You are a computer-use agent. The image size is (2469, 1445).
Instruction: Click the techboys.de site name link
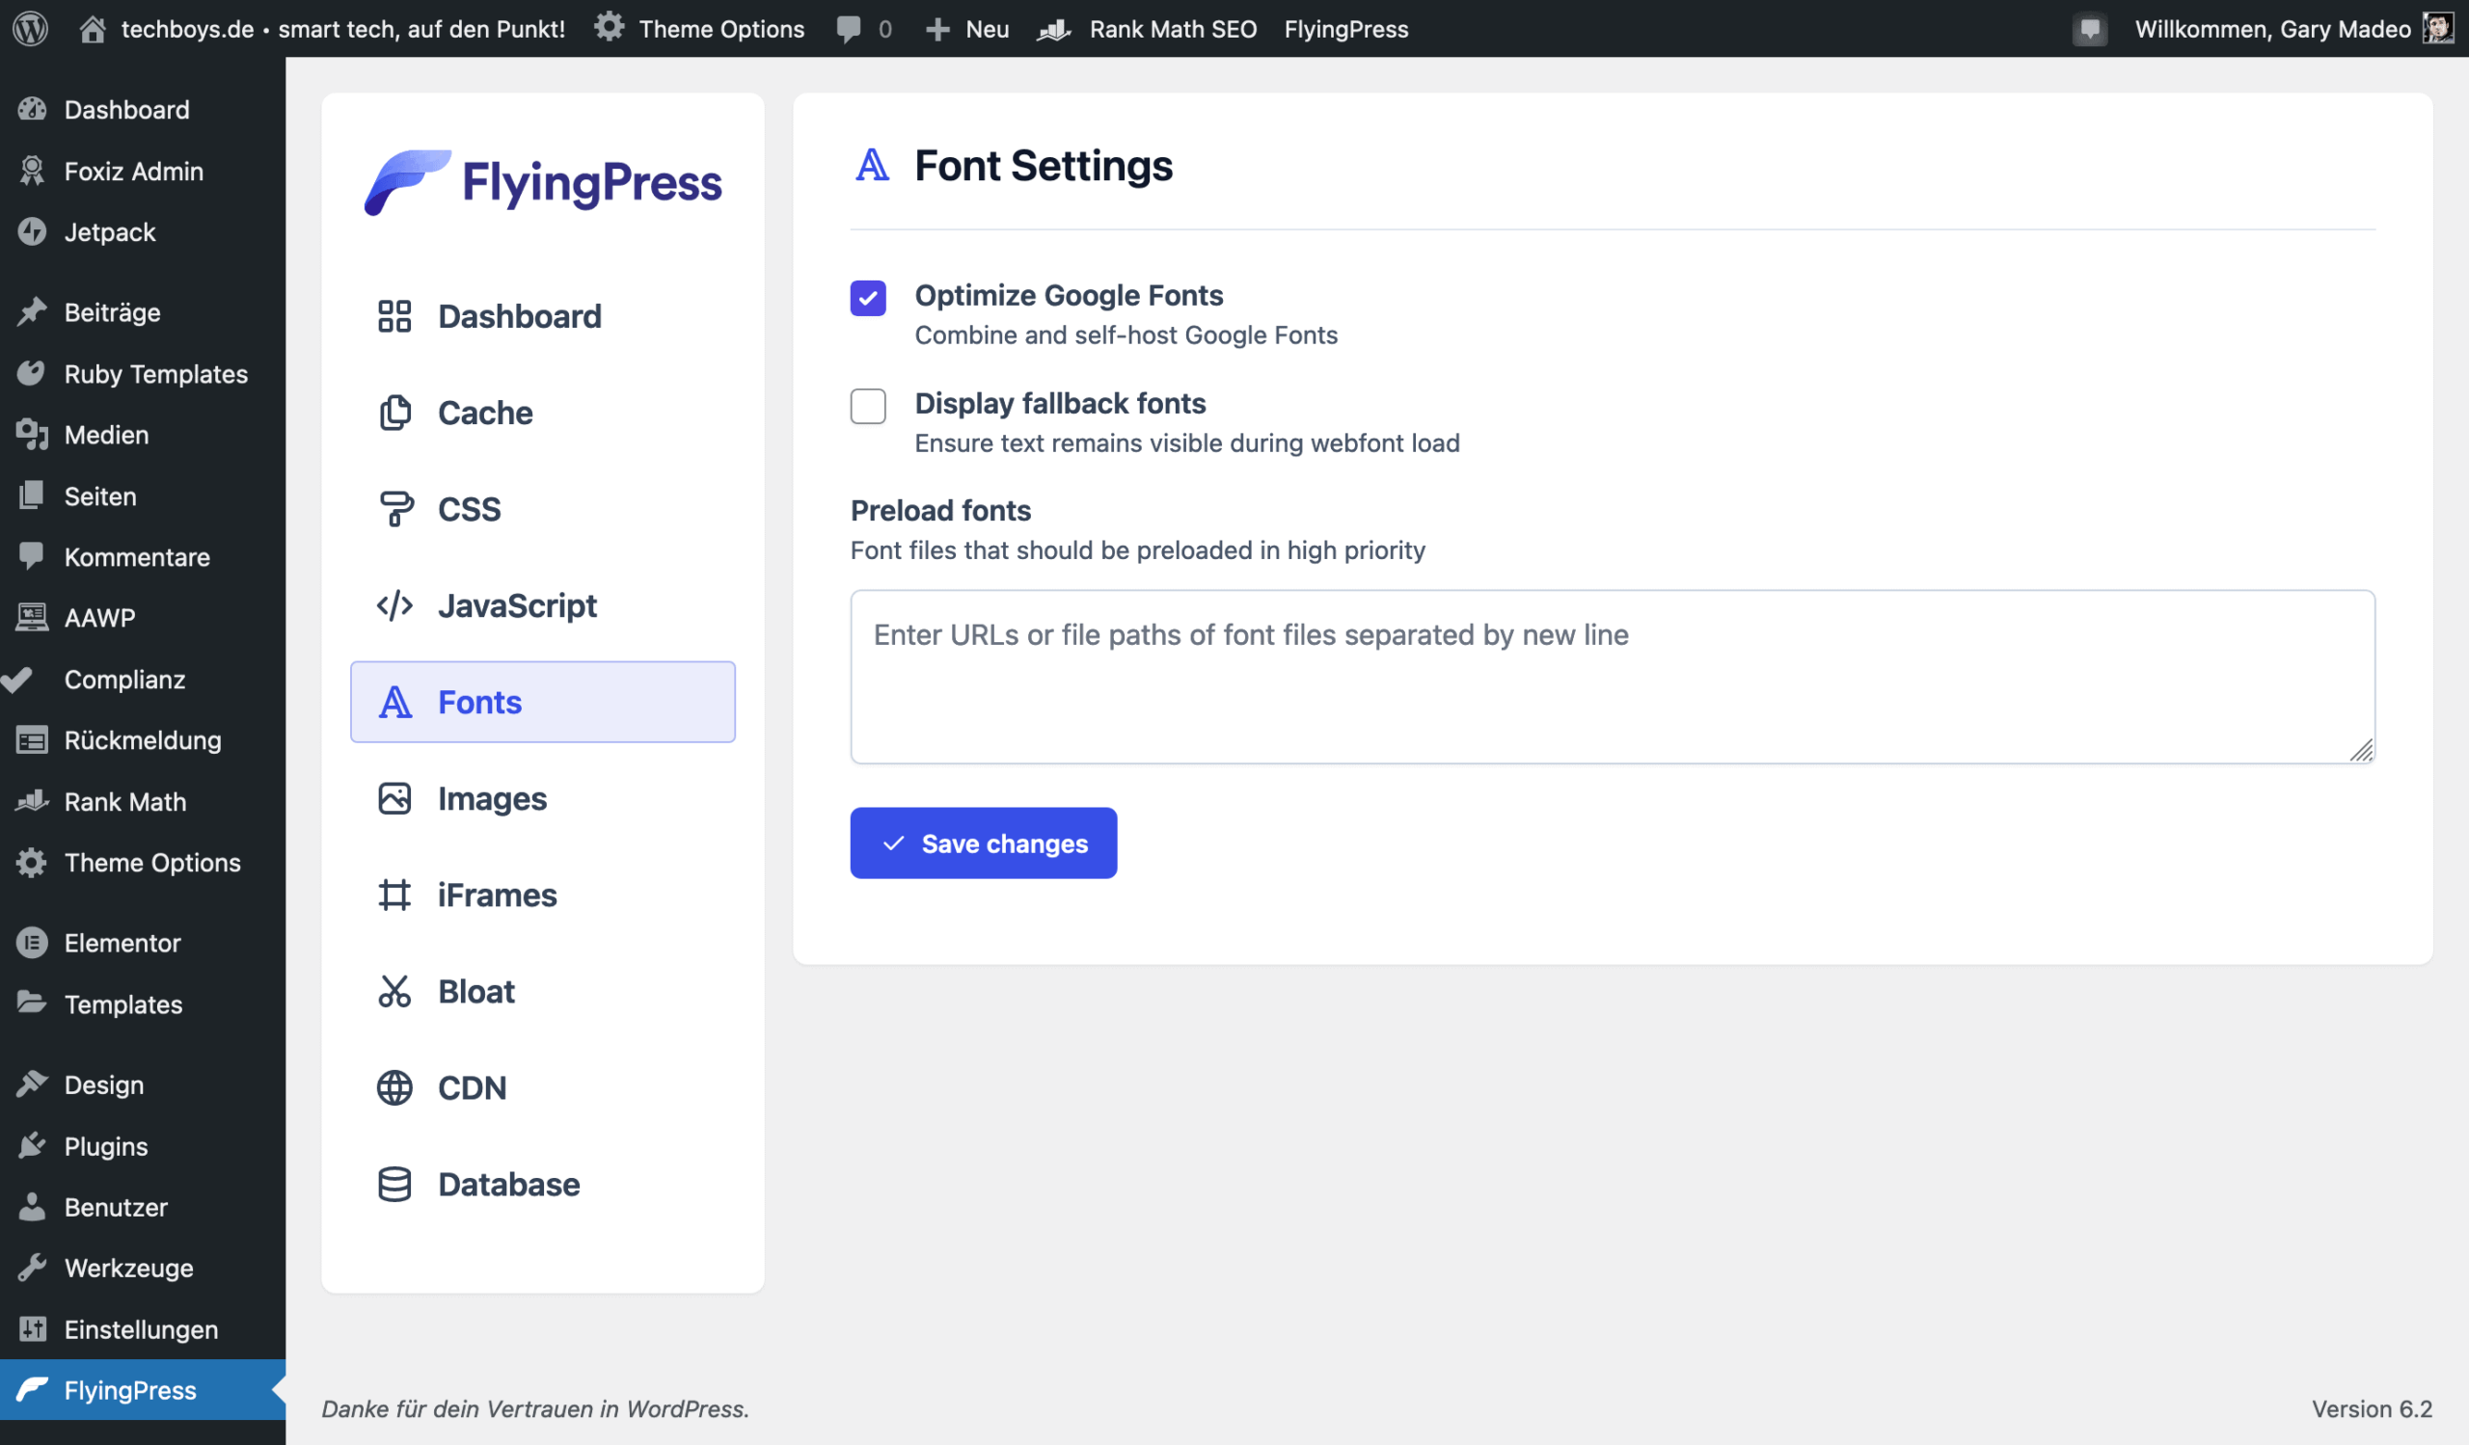[x=343, y=29]
